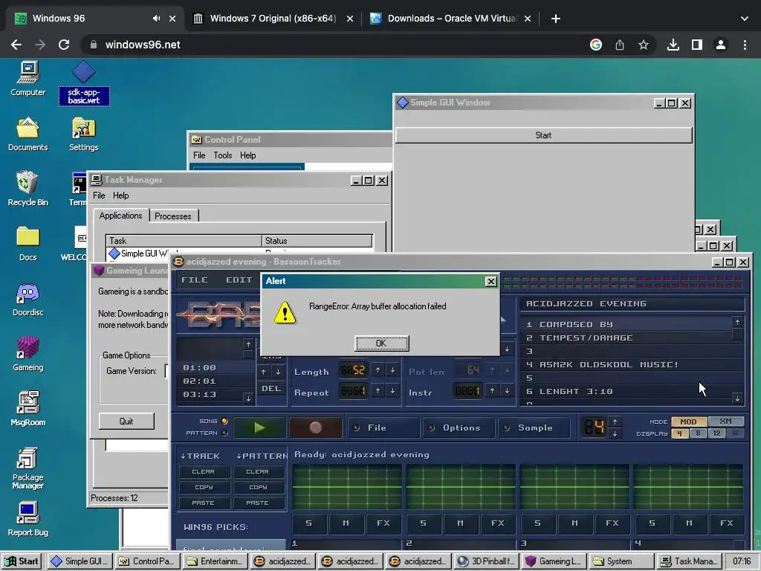This screenshot has height=571, width=761.
Task: Clear the track with the TRACK CLEAR button
Action: click(x=204, y=471)
